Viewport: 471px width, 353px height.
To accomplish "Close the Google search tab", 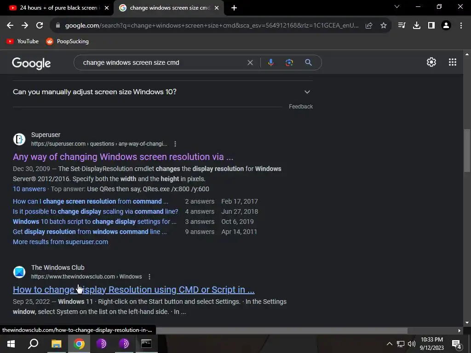I will pos(217,8).
